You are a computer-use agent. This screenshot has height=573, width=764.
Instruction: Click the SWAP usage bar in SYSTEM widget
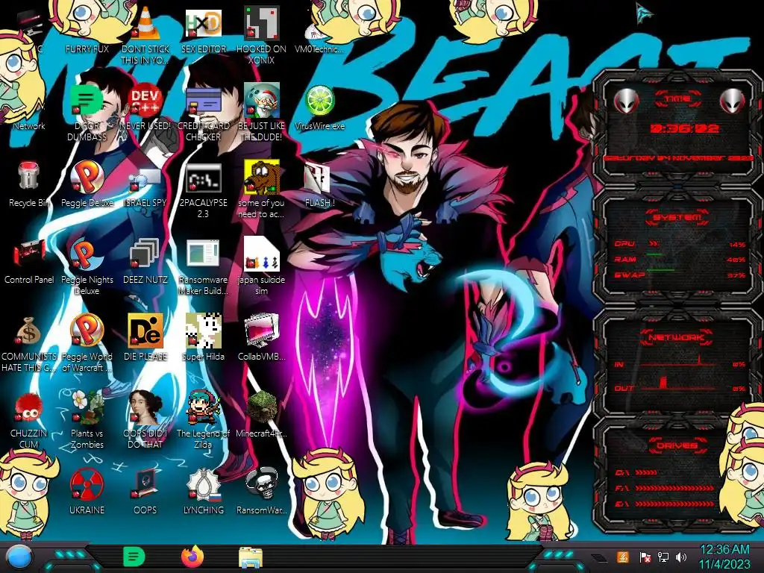click(x=660, y=269)
